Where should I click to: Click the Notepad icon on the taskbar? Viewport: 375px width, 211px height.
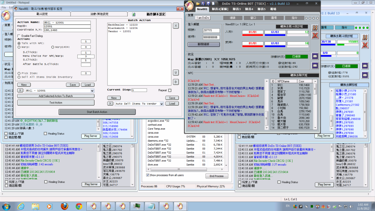tap(152, 206)
